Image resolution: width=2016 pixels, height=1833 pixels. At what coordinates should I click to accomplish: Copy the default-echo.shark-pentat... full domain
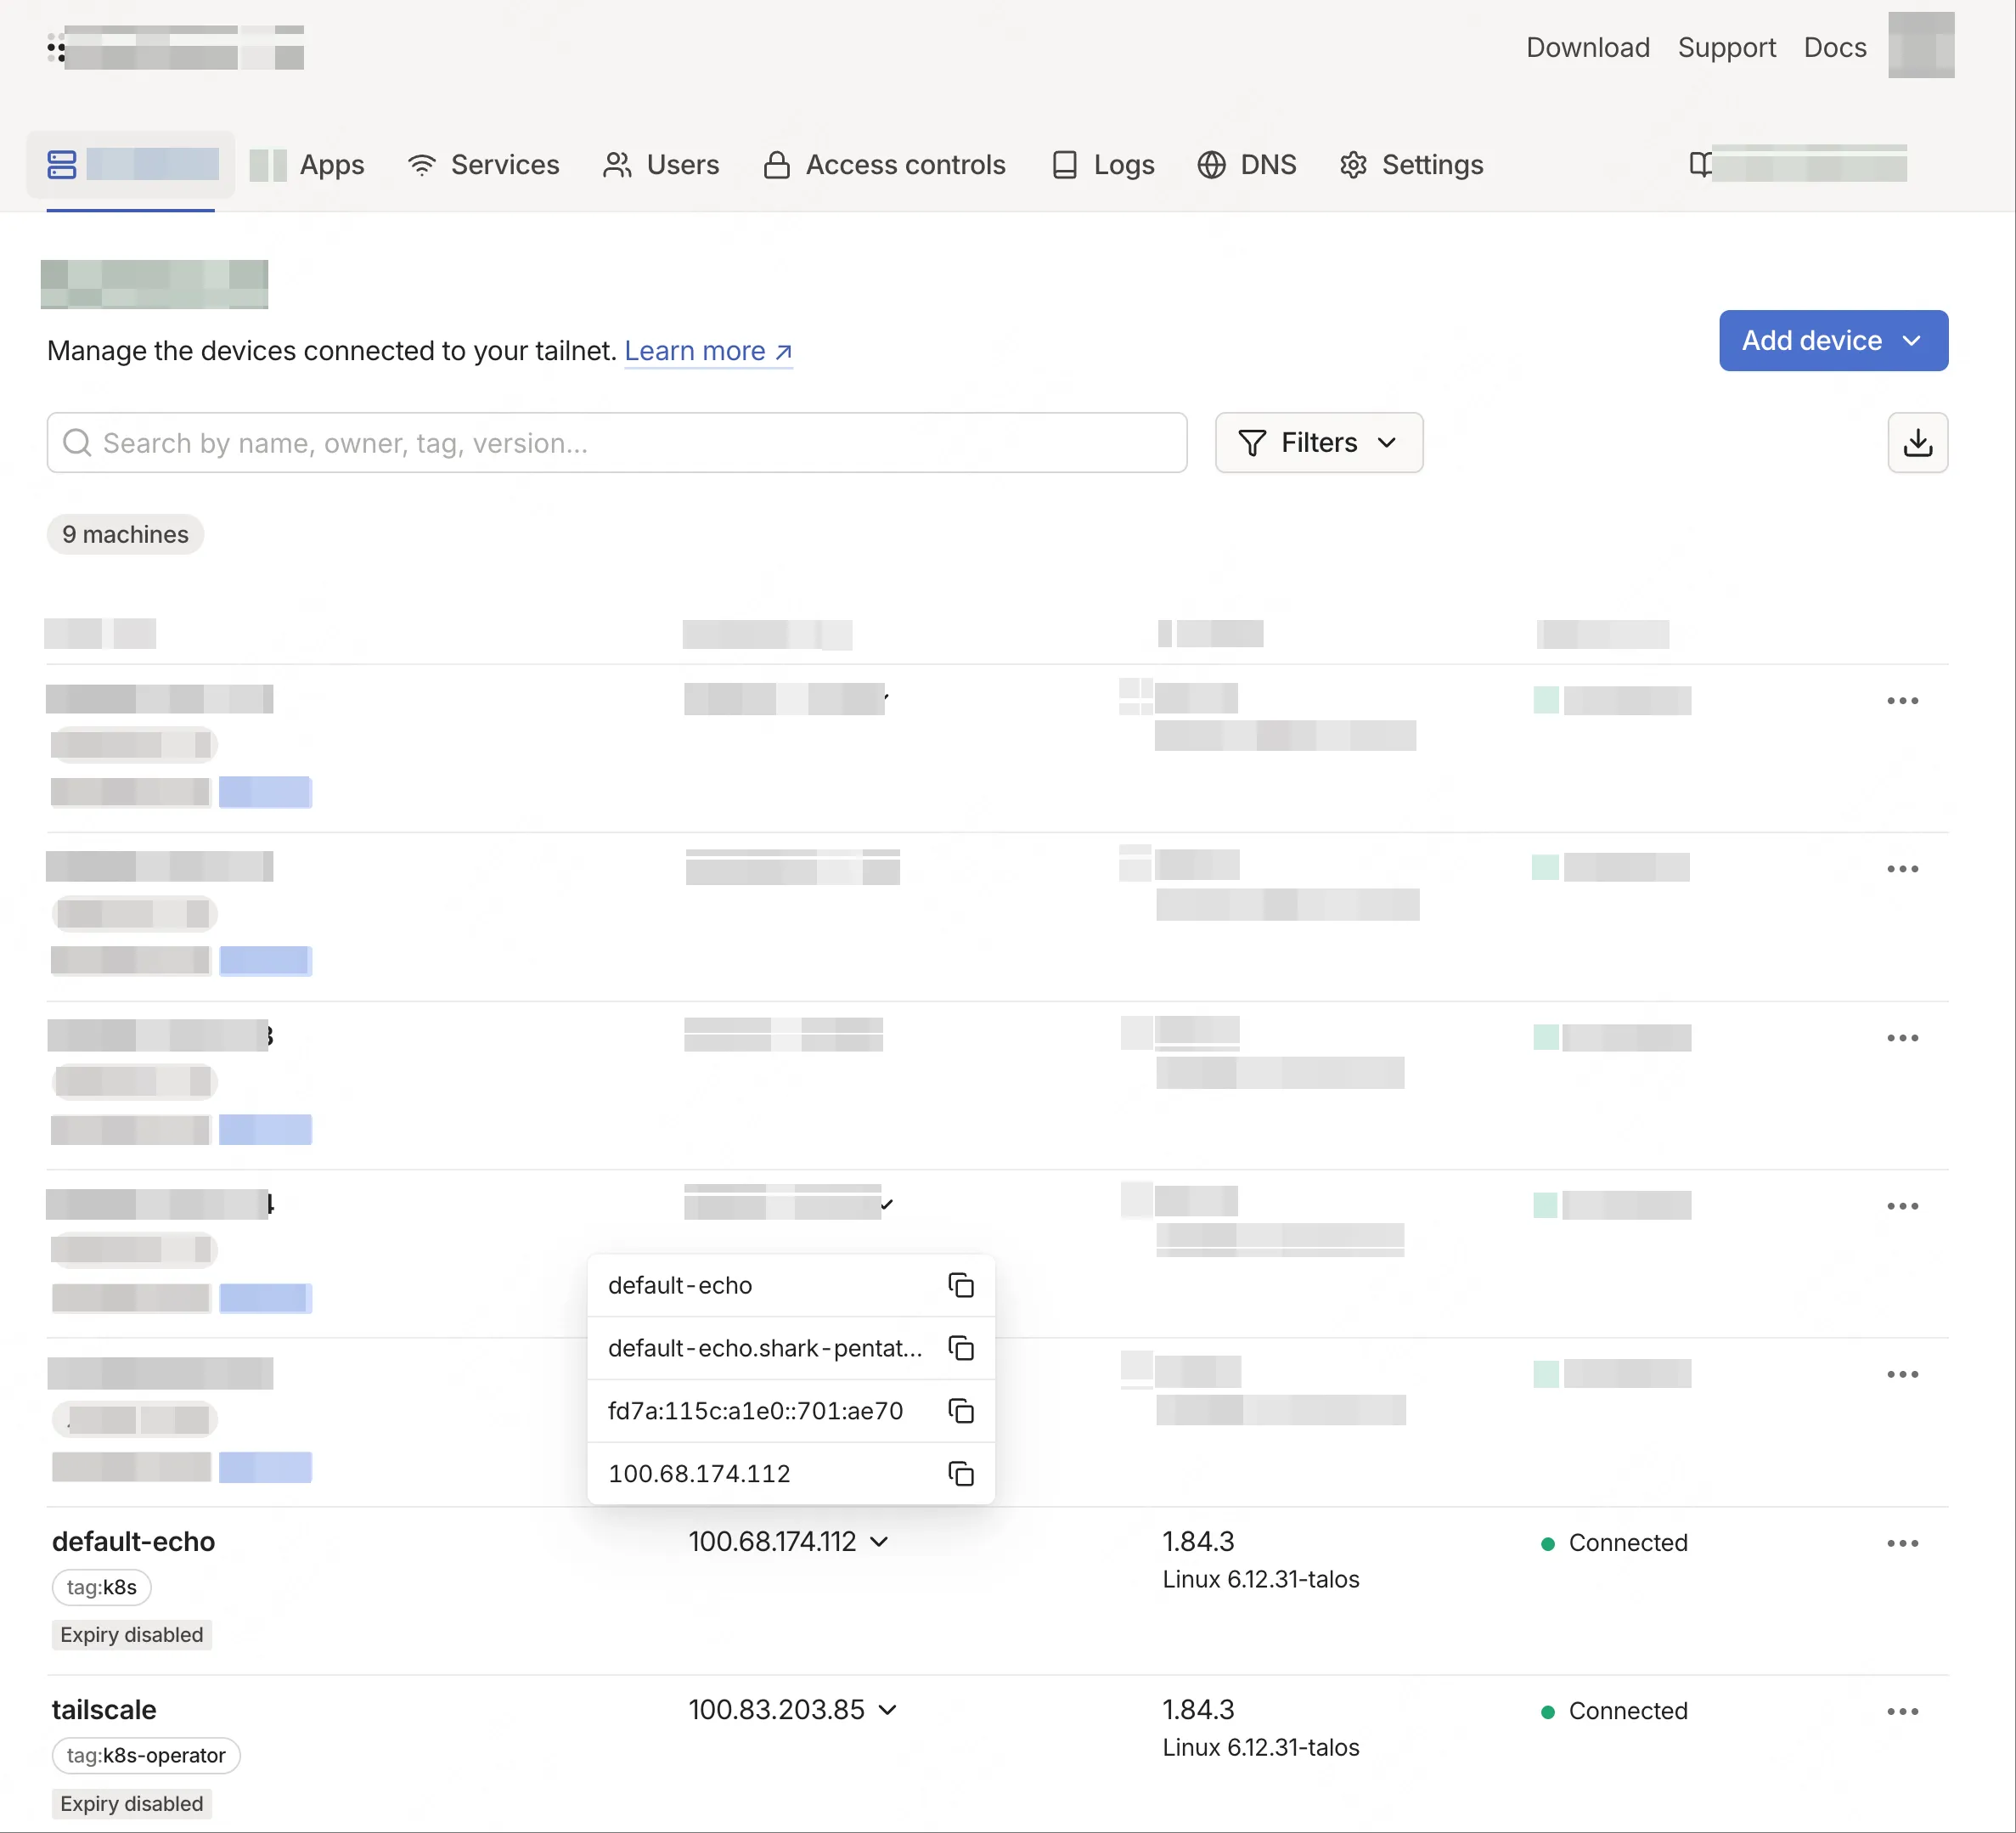(960, 1348)
